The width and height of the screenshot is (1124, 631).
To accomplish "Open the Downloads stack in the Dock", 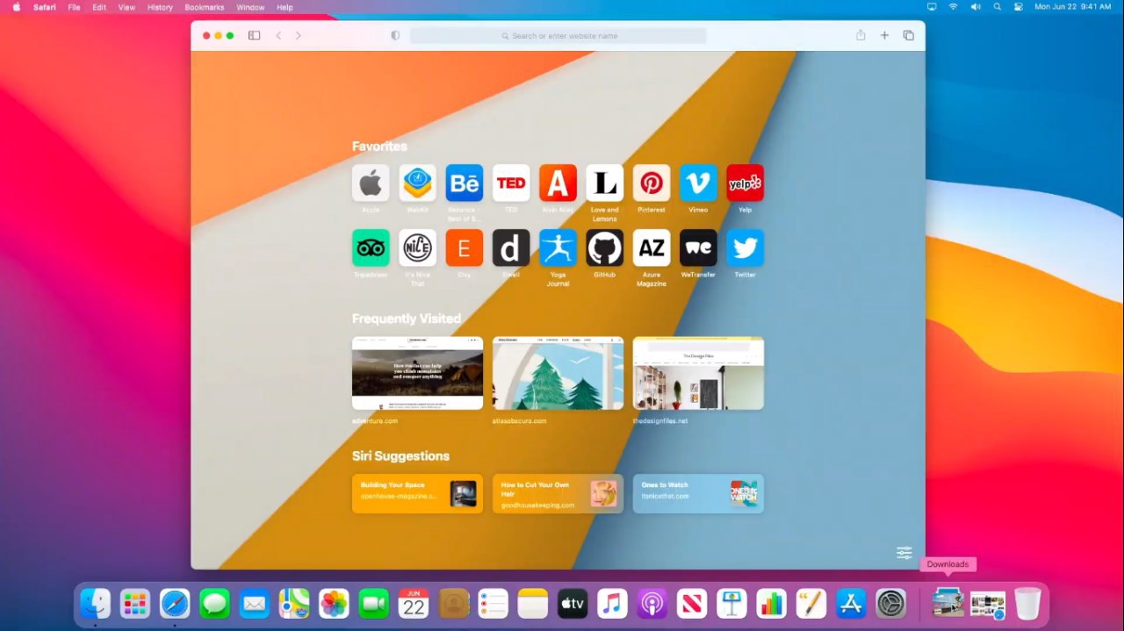I will point(947,603).
